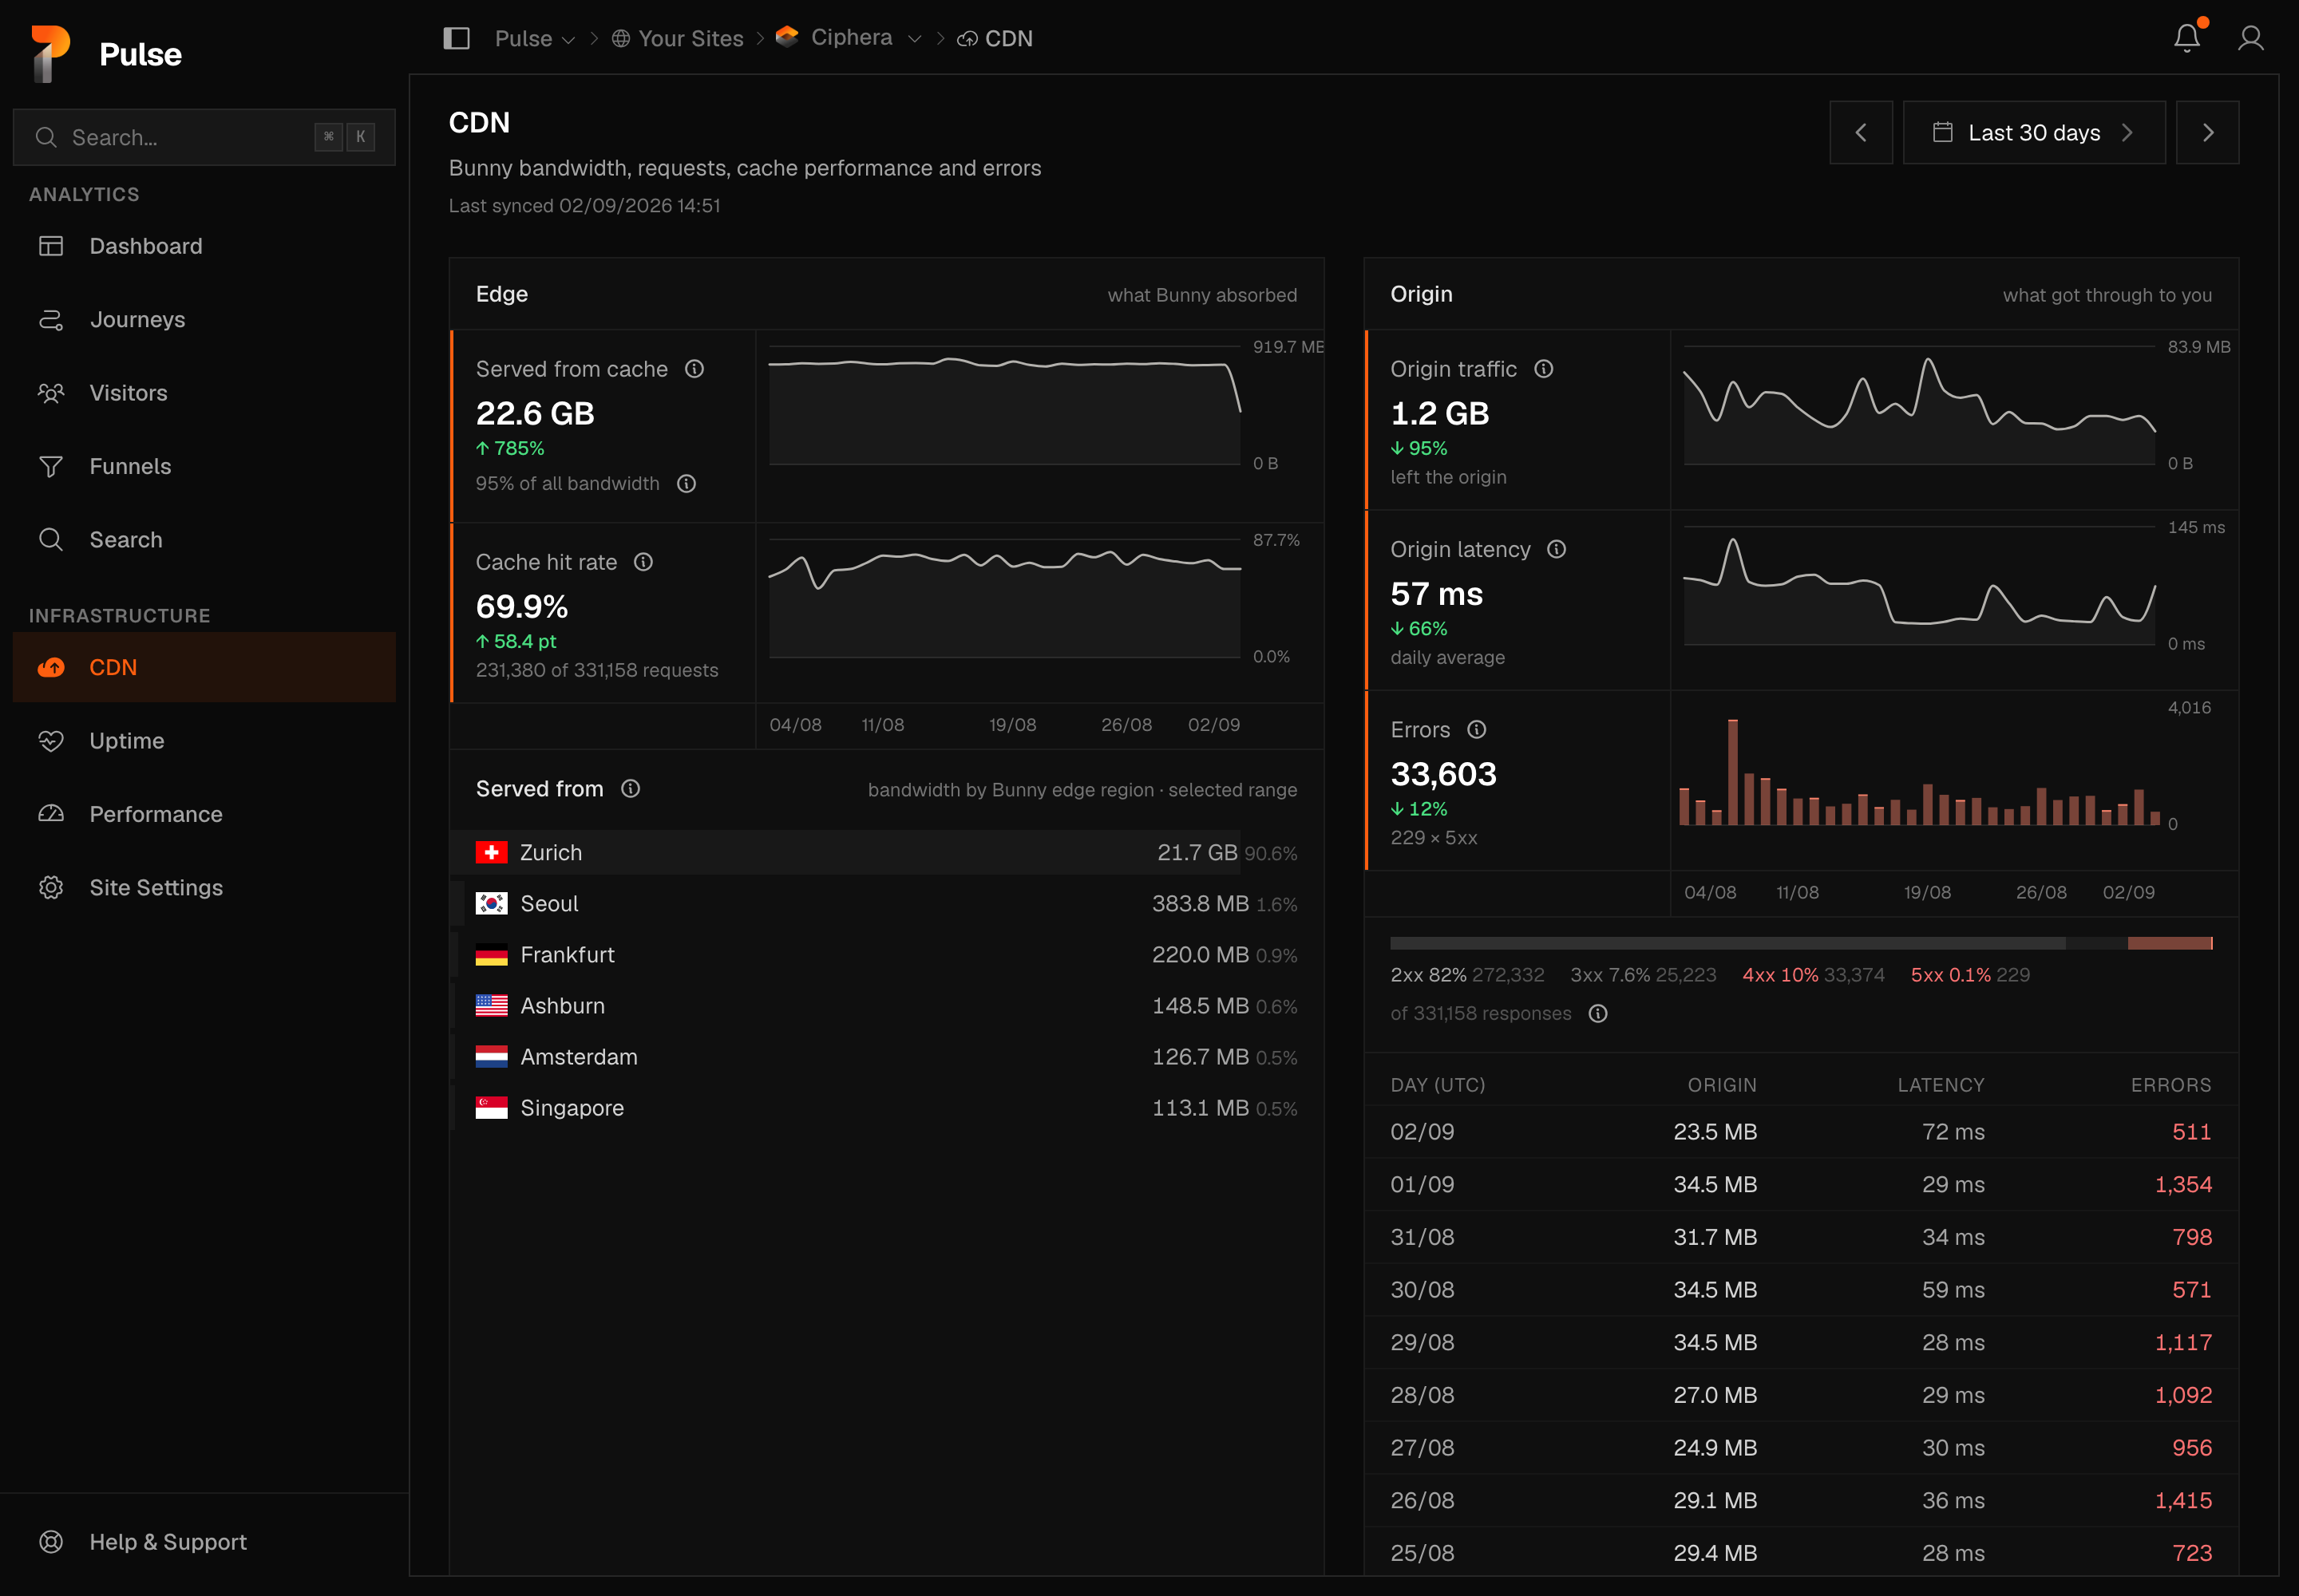The image size is (2299, 1596).
Task: Open Journeys in the sidebar
Action: tap(204, 320)
